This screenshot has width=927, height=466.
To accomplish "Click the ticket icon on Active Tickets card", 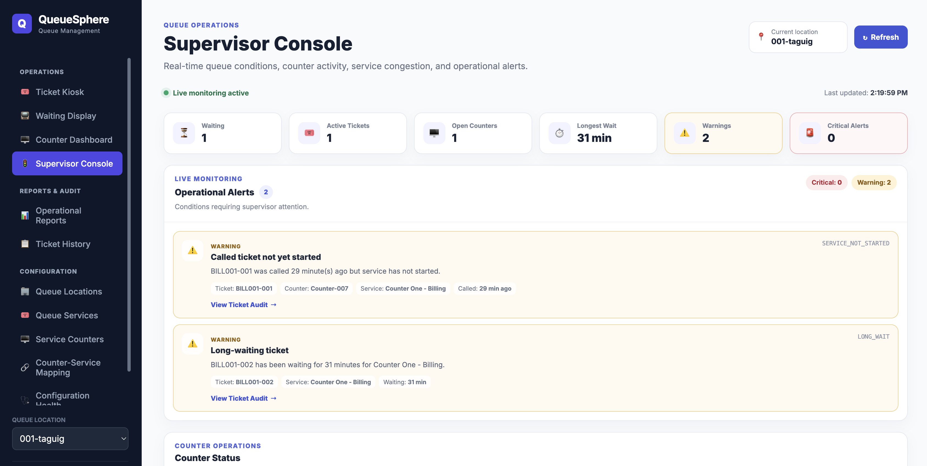I will [x=309, y=133].
